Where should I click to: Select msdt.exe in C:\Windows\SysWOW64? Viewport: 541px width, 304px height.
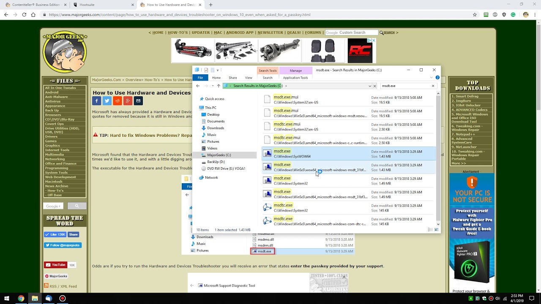[x=349, y=154]
